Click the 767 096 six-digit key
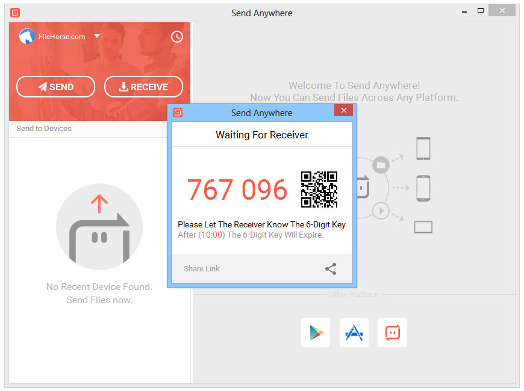The image size is (524, 391). coord(237,189)
